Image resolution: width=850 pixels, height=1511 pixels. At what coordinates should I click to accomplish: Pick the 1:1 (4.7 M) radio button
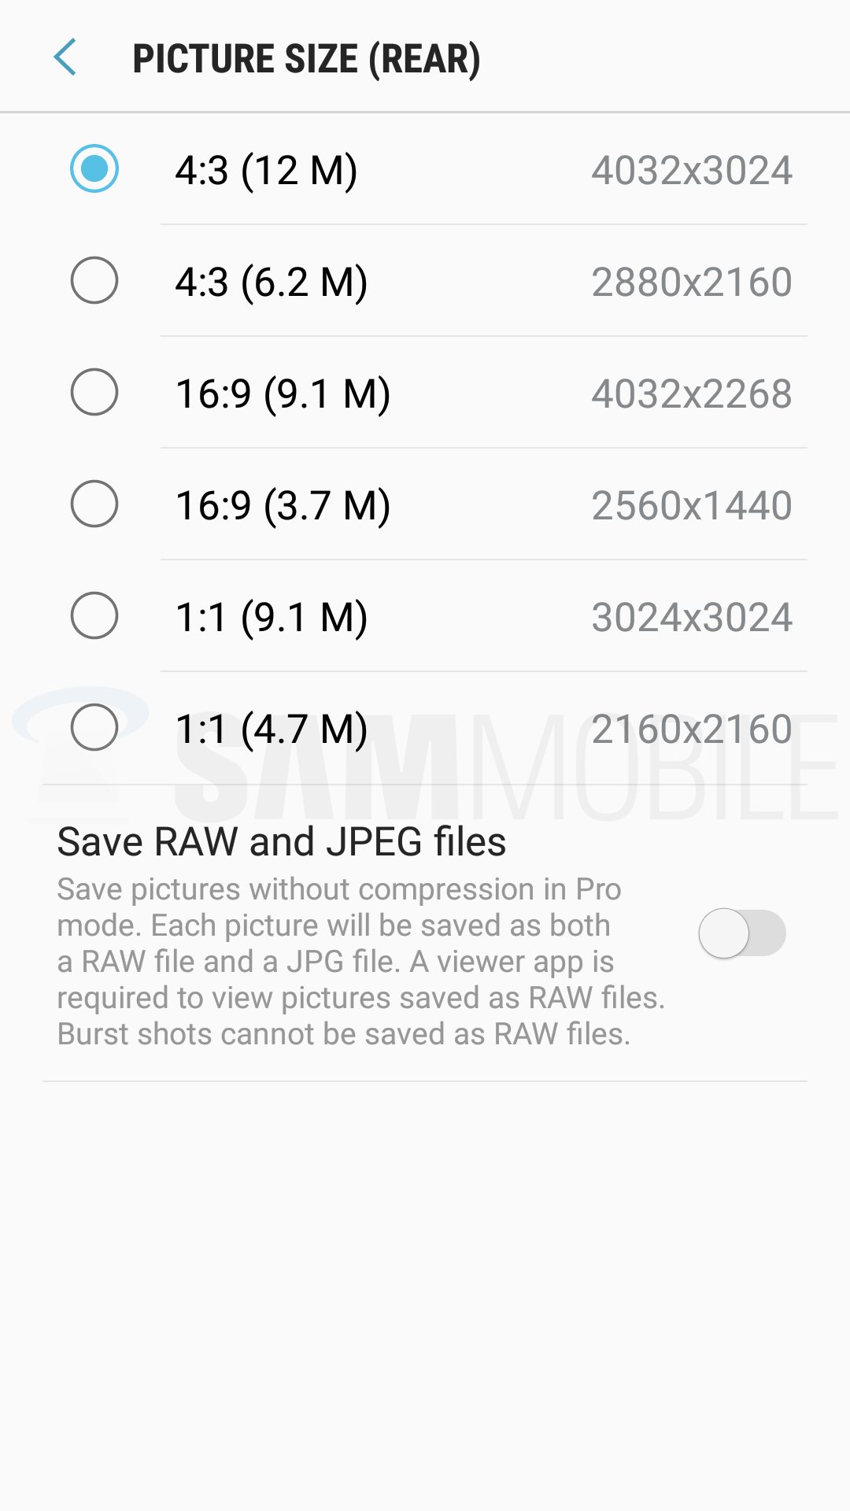94,728
